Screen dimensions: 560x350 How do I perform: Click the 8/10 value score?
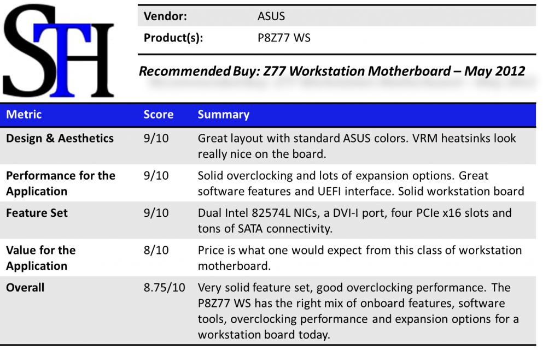coord(156,251)
